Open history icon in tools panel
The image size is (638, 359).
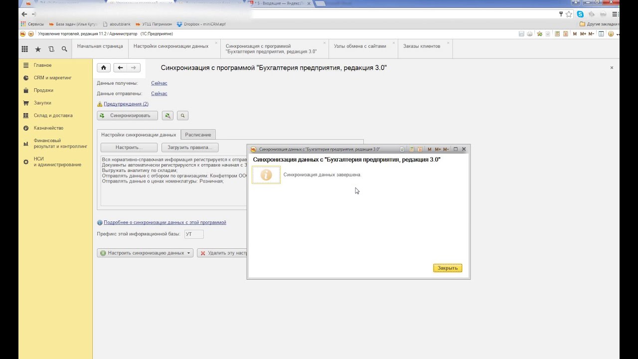tap(51, 49)
